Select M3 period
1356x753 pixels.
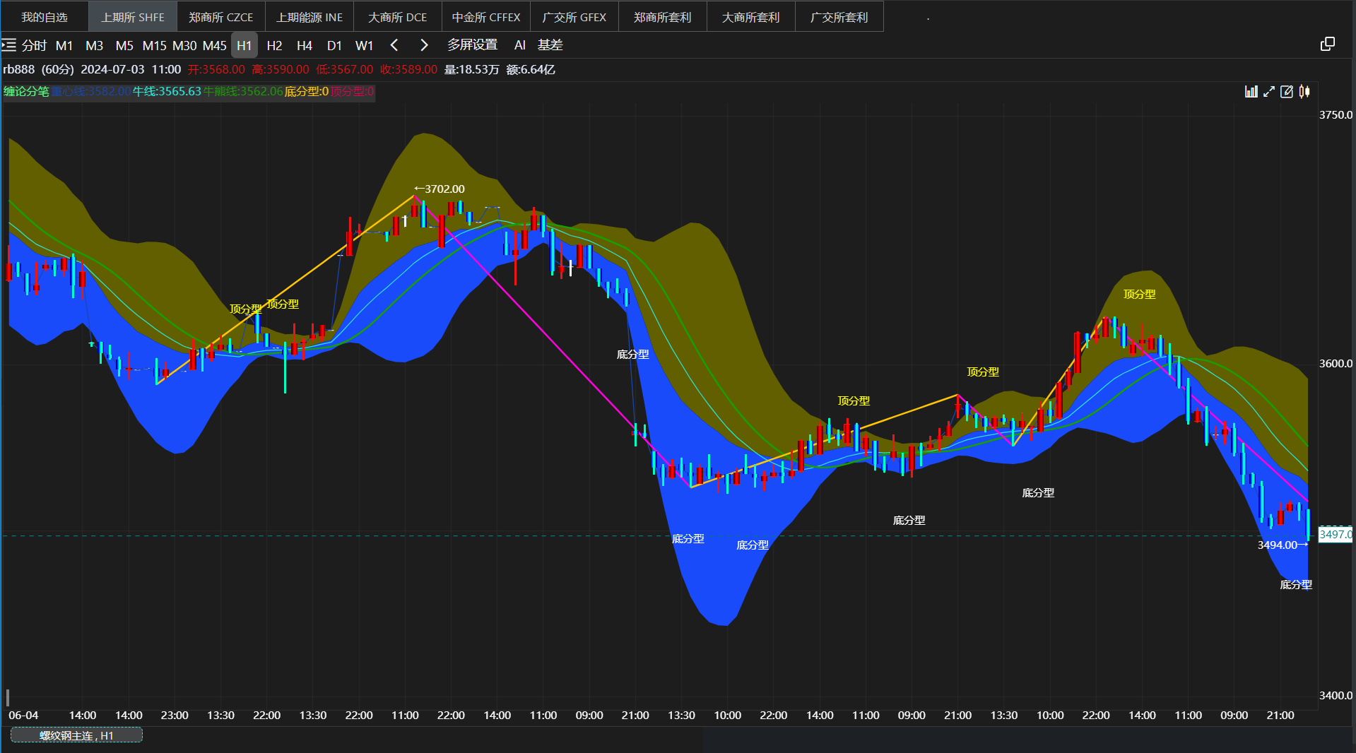pos(94,45)
